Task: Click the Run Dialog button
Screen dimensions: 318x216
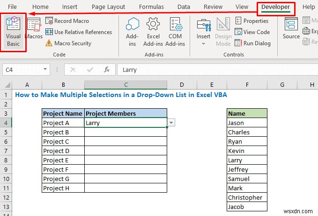Action: (x=252, y=43)
